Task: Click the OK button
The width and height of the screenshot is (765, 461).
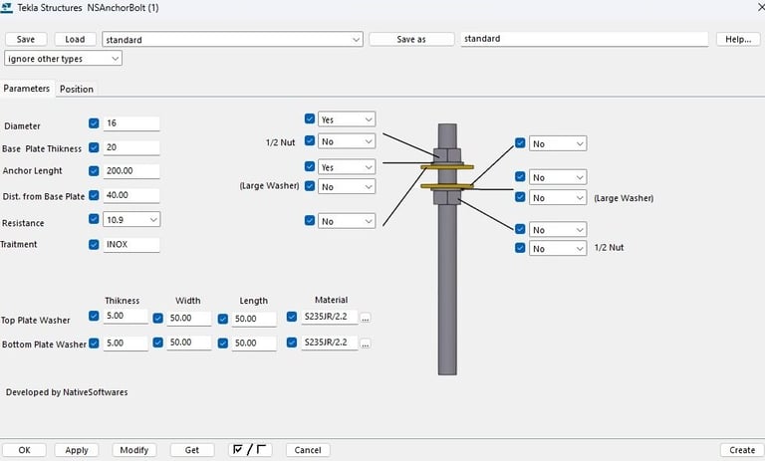Action: 24,450
